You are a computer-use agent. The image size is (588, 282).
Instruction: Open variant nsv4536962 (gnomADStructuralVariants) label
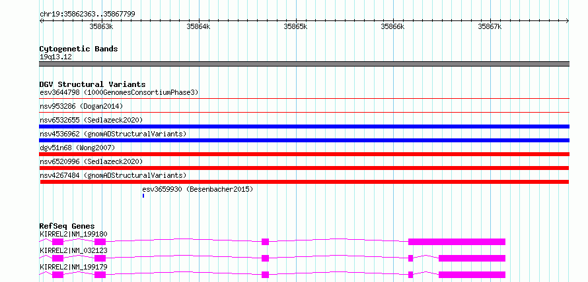113,134
